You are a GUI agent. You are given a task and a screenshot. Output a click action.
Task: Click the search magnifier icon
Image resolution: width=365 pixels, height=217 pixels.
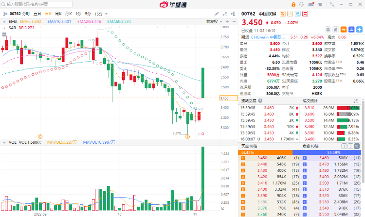[3, 4]
